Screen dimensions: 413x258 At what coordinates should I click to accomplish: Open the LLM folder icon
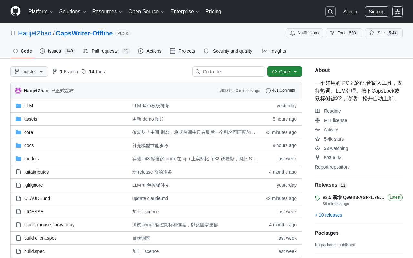[x=18, y=106]
